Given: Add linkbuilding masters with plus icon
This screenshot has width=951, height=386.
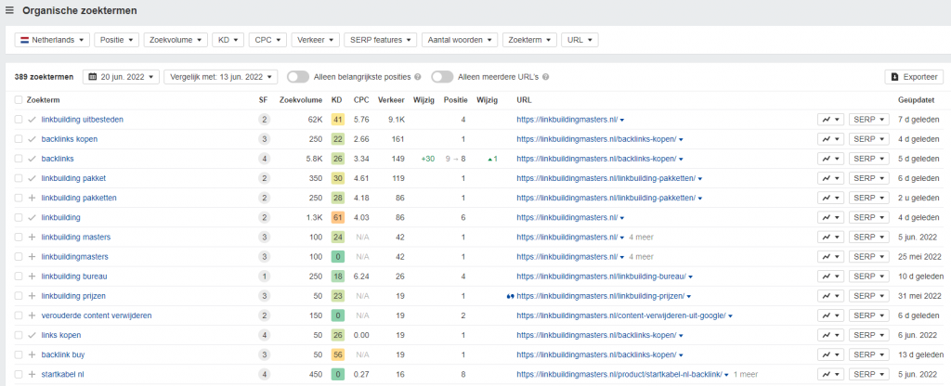Looking at the screenshot, I should coord(33,237).
